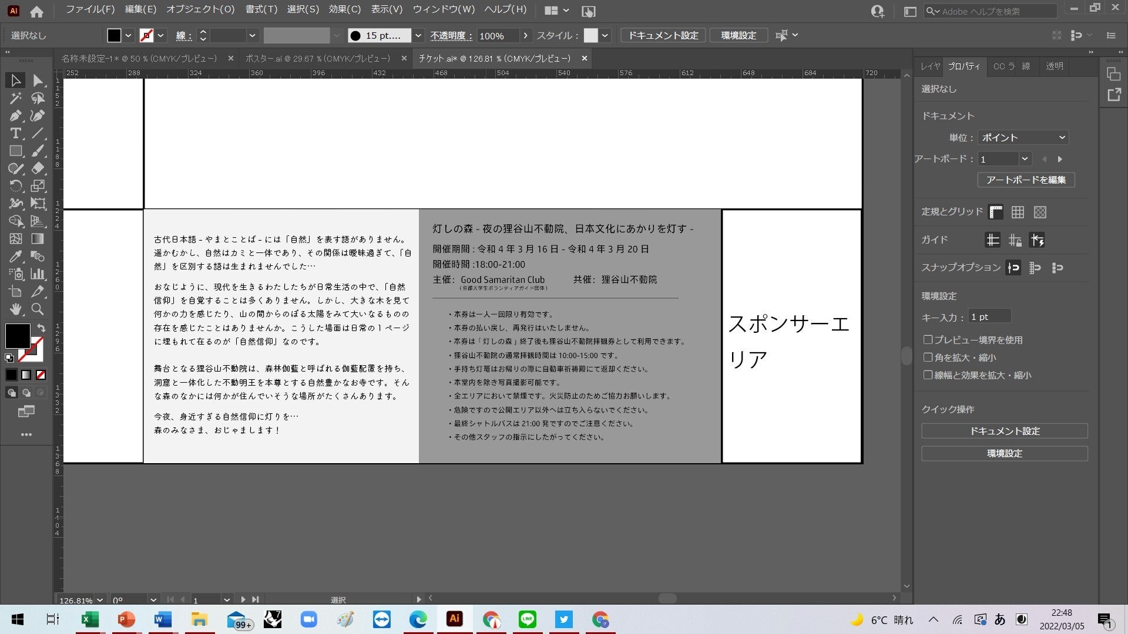1128x634 pixels.
Task: Enable 線幅と効果を拡大・縮小 checkbox
Action: 928,375
